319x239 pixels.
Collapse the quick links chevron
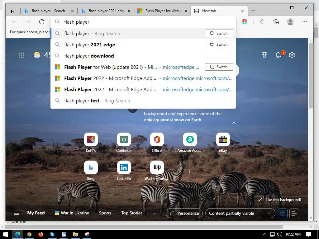point(234,123)
